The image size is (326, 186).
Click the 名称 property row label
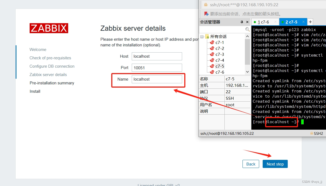pos(204,79)
